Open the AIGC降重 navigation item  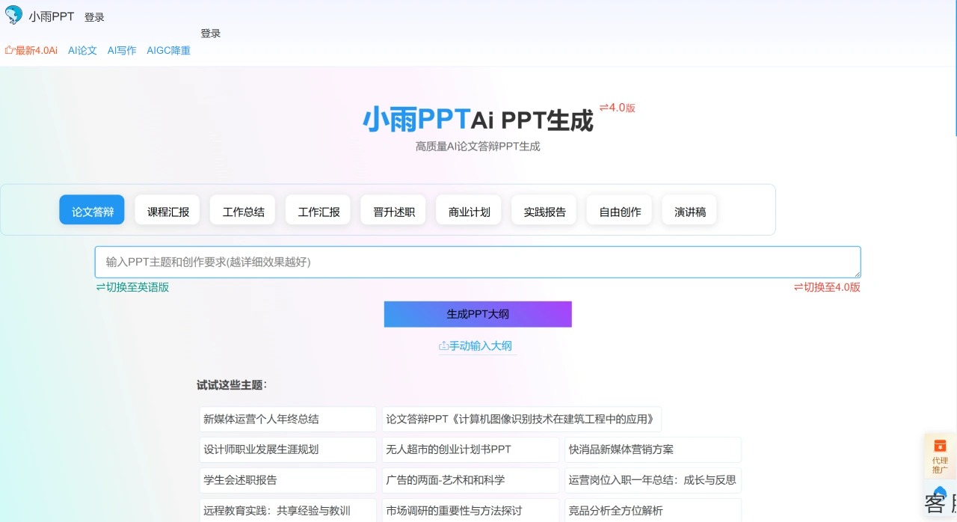(169, 51)
